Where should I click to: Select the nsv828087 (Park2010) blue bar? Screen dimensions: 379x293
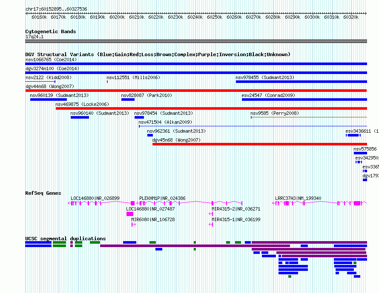(128, 100)
